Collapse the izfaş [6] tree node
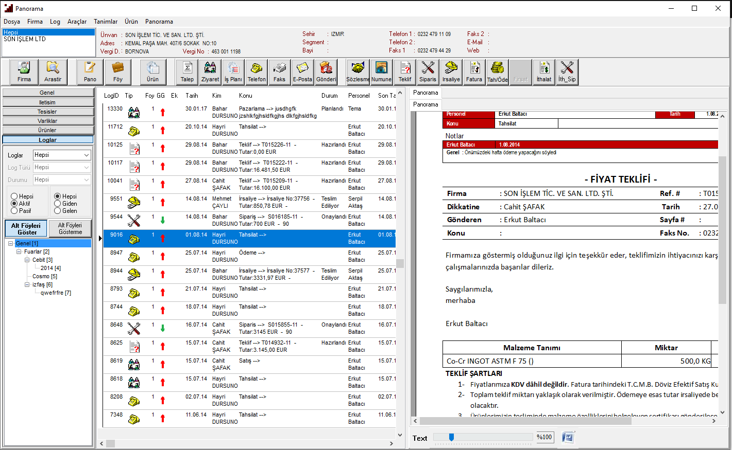This screenshot has width=732, height=450. [27, 285]
